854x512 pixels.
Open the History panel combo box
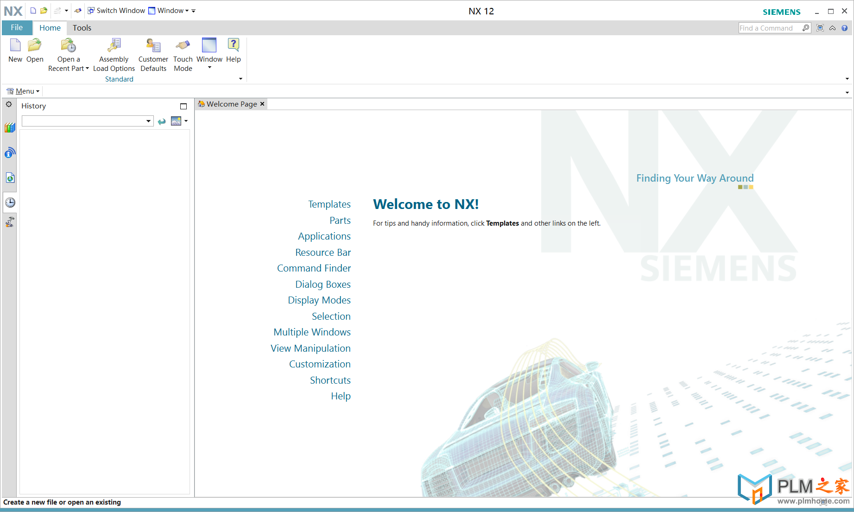tap(88, 121)
